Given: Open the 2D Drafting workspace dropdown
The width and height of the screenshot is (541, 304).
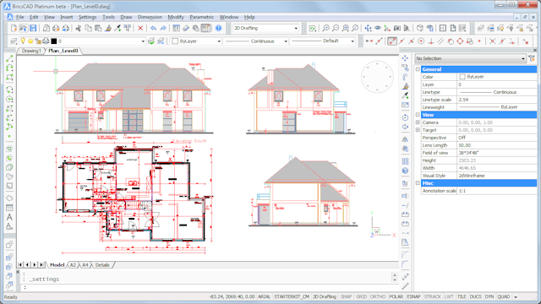Looking at the screenshot, I should click(296, 28).
